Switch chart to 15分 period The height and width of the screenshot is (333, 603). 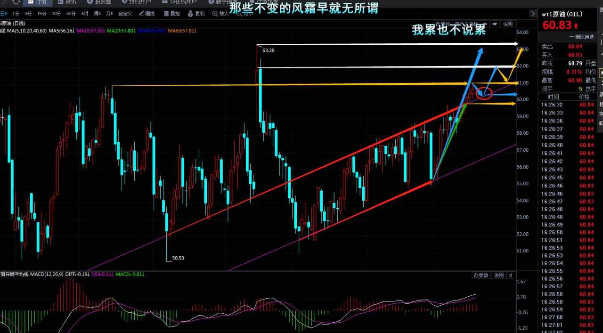pyautogui.click(x=42, y=14)
